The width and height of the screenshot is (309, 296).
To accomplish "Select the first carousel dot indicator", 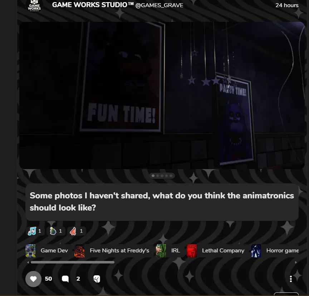I will point(153,176).
